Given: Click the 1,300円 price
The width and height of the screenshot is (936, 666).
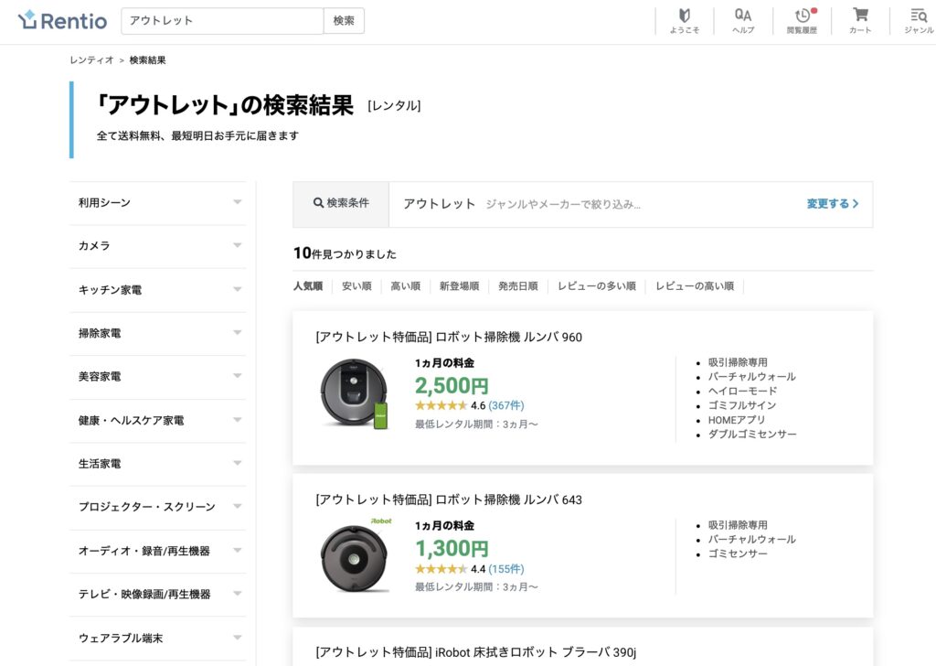Looking at the screenshot, I should [x=452, y=548].
